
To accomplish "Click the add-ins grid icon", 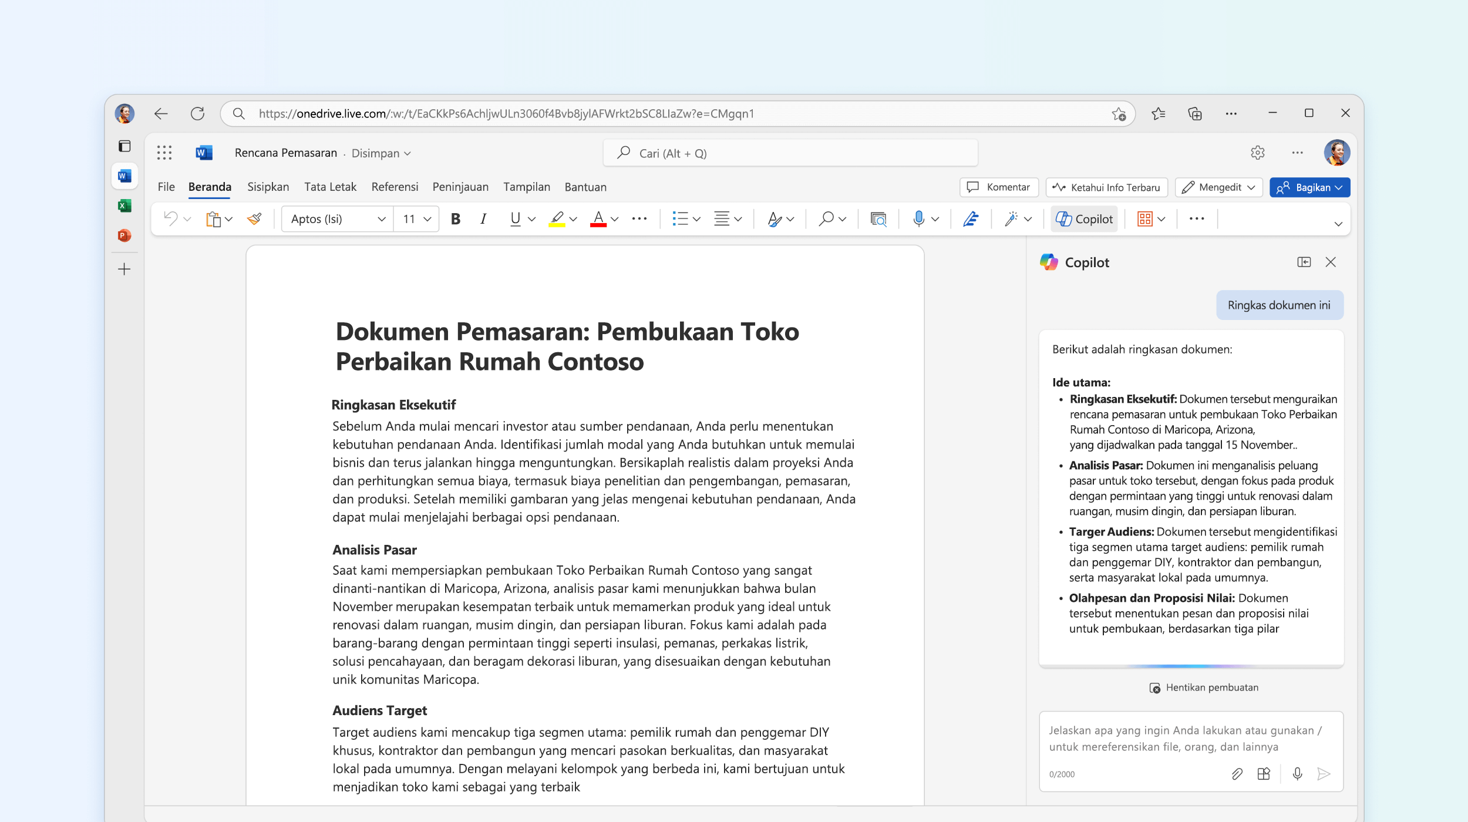I will (1144, 219).
